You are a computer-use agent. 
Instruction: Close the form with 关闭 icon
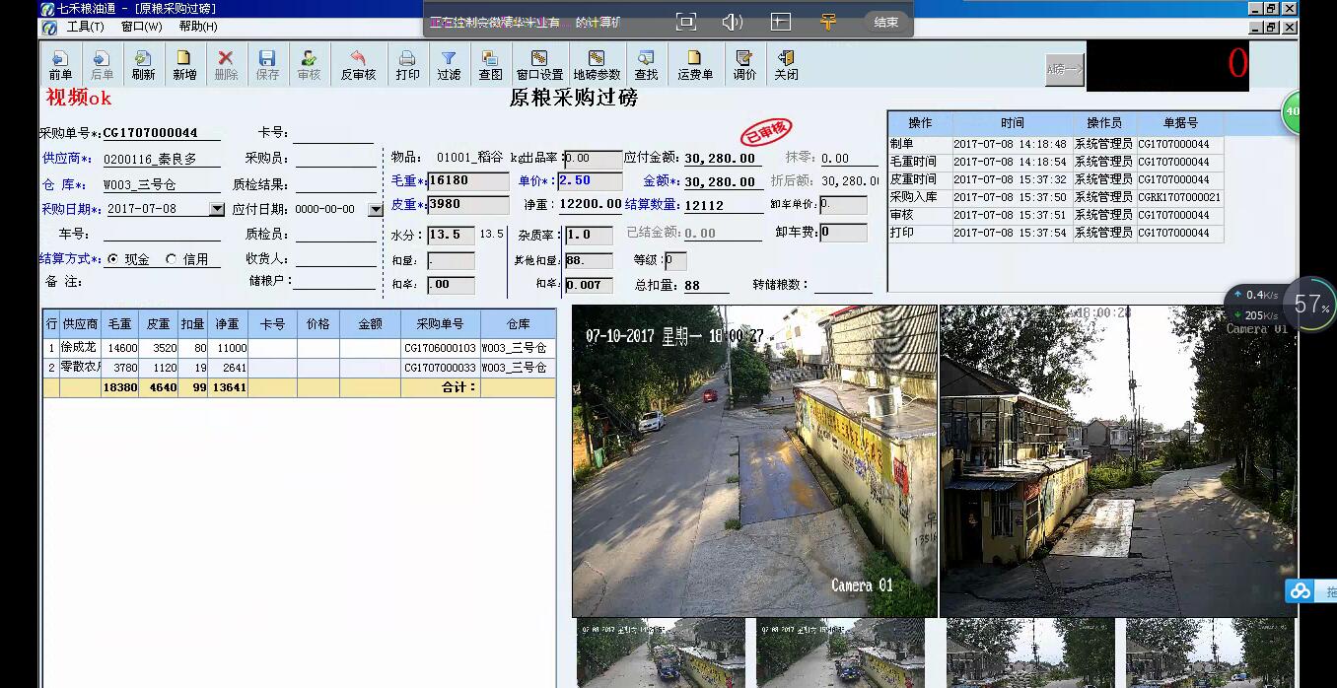(x=786, y=65)
